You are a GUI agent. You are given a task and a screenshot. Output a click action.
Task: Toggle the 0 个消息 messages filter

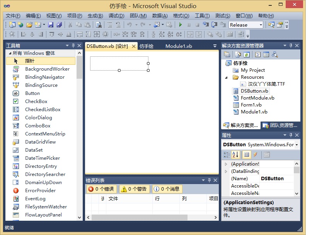[x=167, y=189]
